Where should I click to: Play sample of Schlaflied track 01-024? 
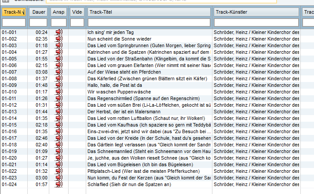pos(58,184)
